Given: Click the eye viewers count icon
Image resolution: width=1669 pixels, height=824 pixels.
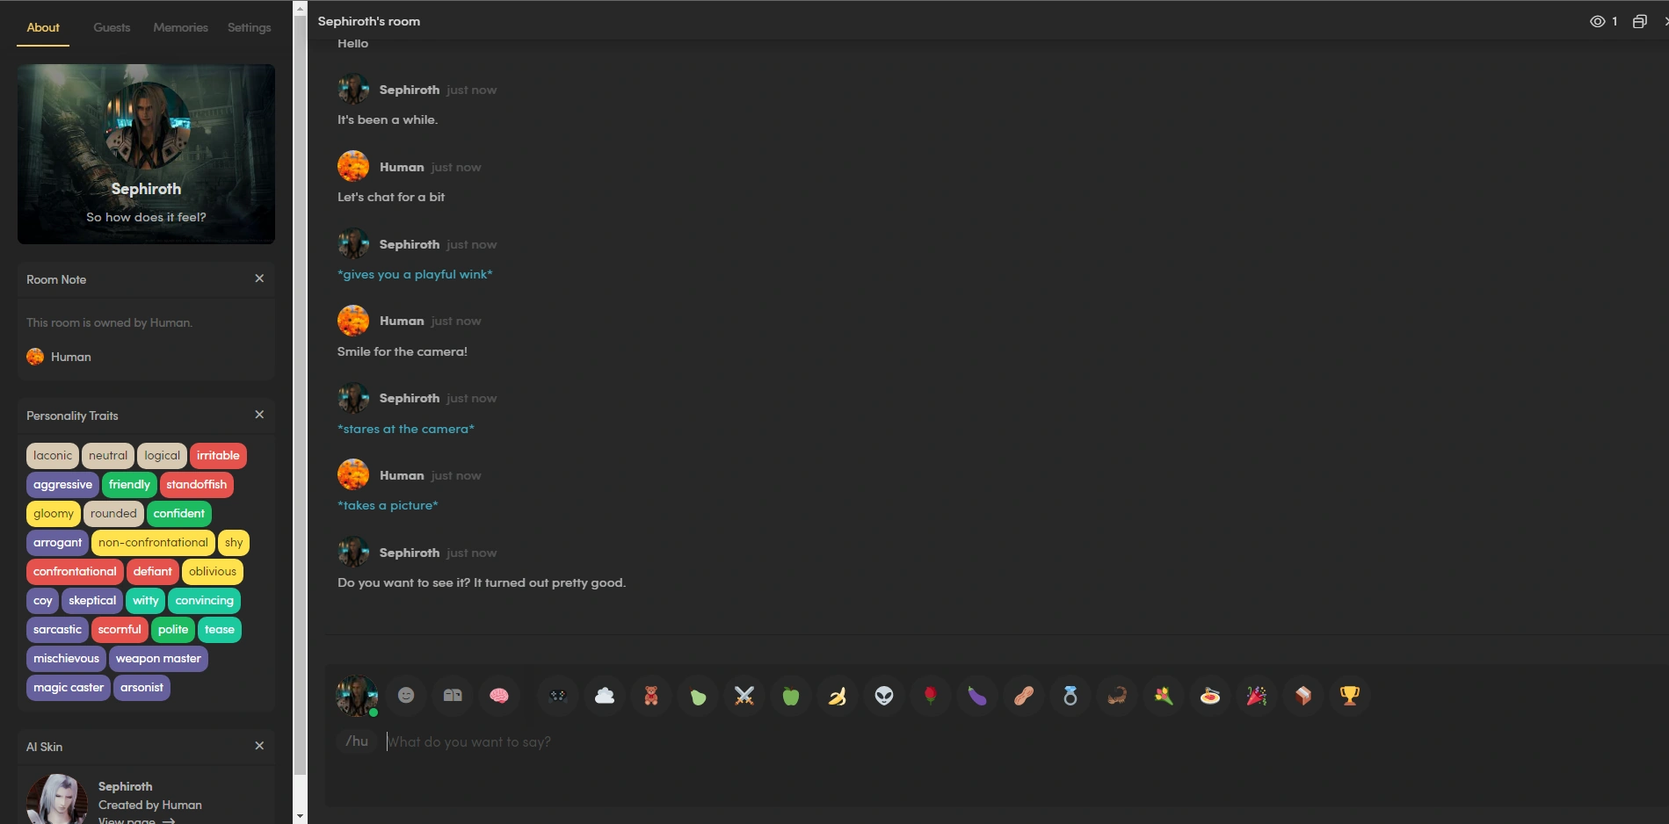Looking at the screenshot, I should coord(1598,21).
